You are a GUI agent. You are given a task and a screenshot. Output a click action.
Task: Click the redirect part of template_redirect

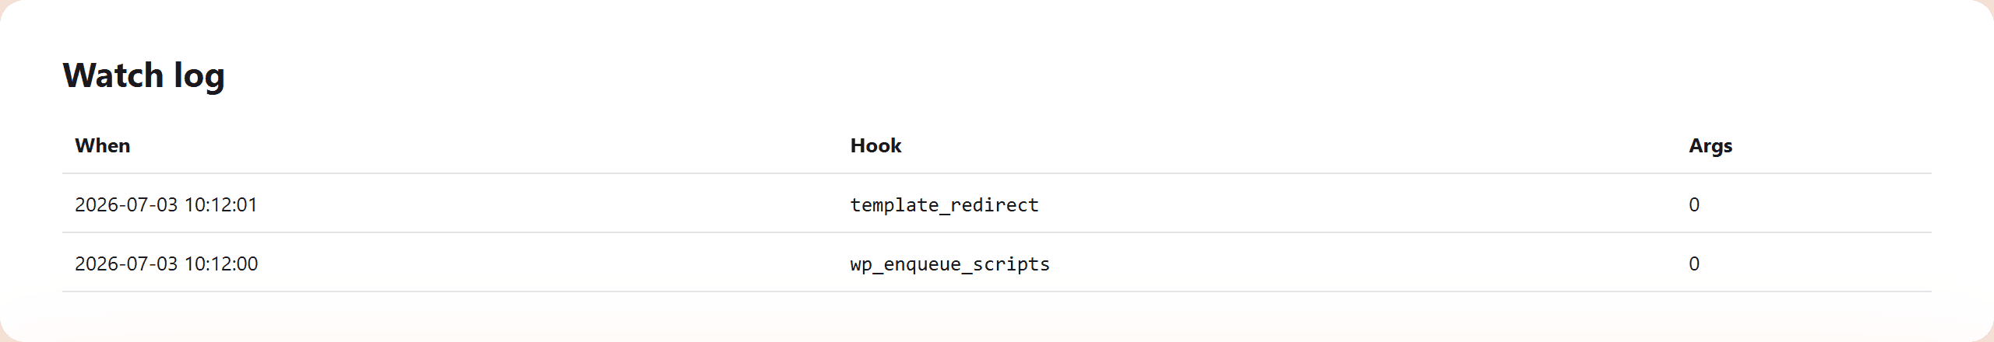pos(995,204)
